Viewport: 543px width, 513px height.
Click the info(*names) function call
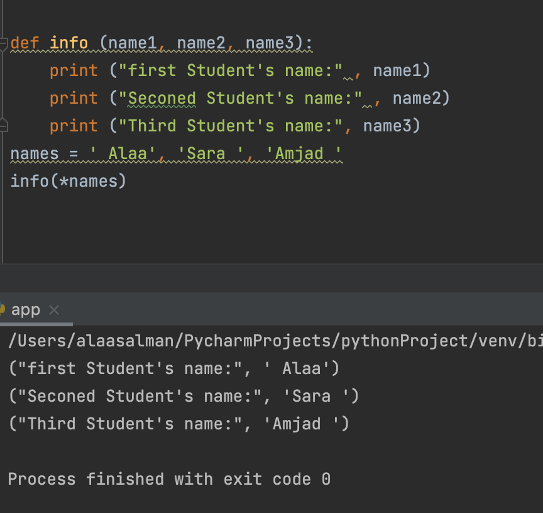point(68,181)
